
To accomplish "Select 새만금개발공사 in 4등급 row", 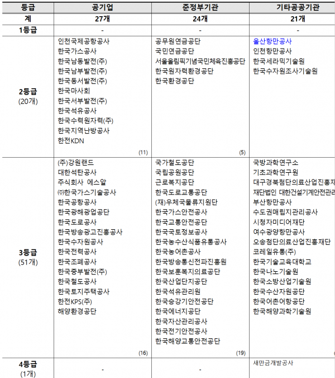I will pos(273,363).
